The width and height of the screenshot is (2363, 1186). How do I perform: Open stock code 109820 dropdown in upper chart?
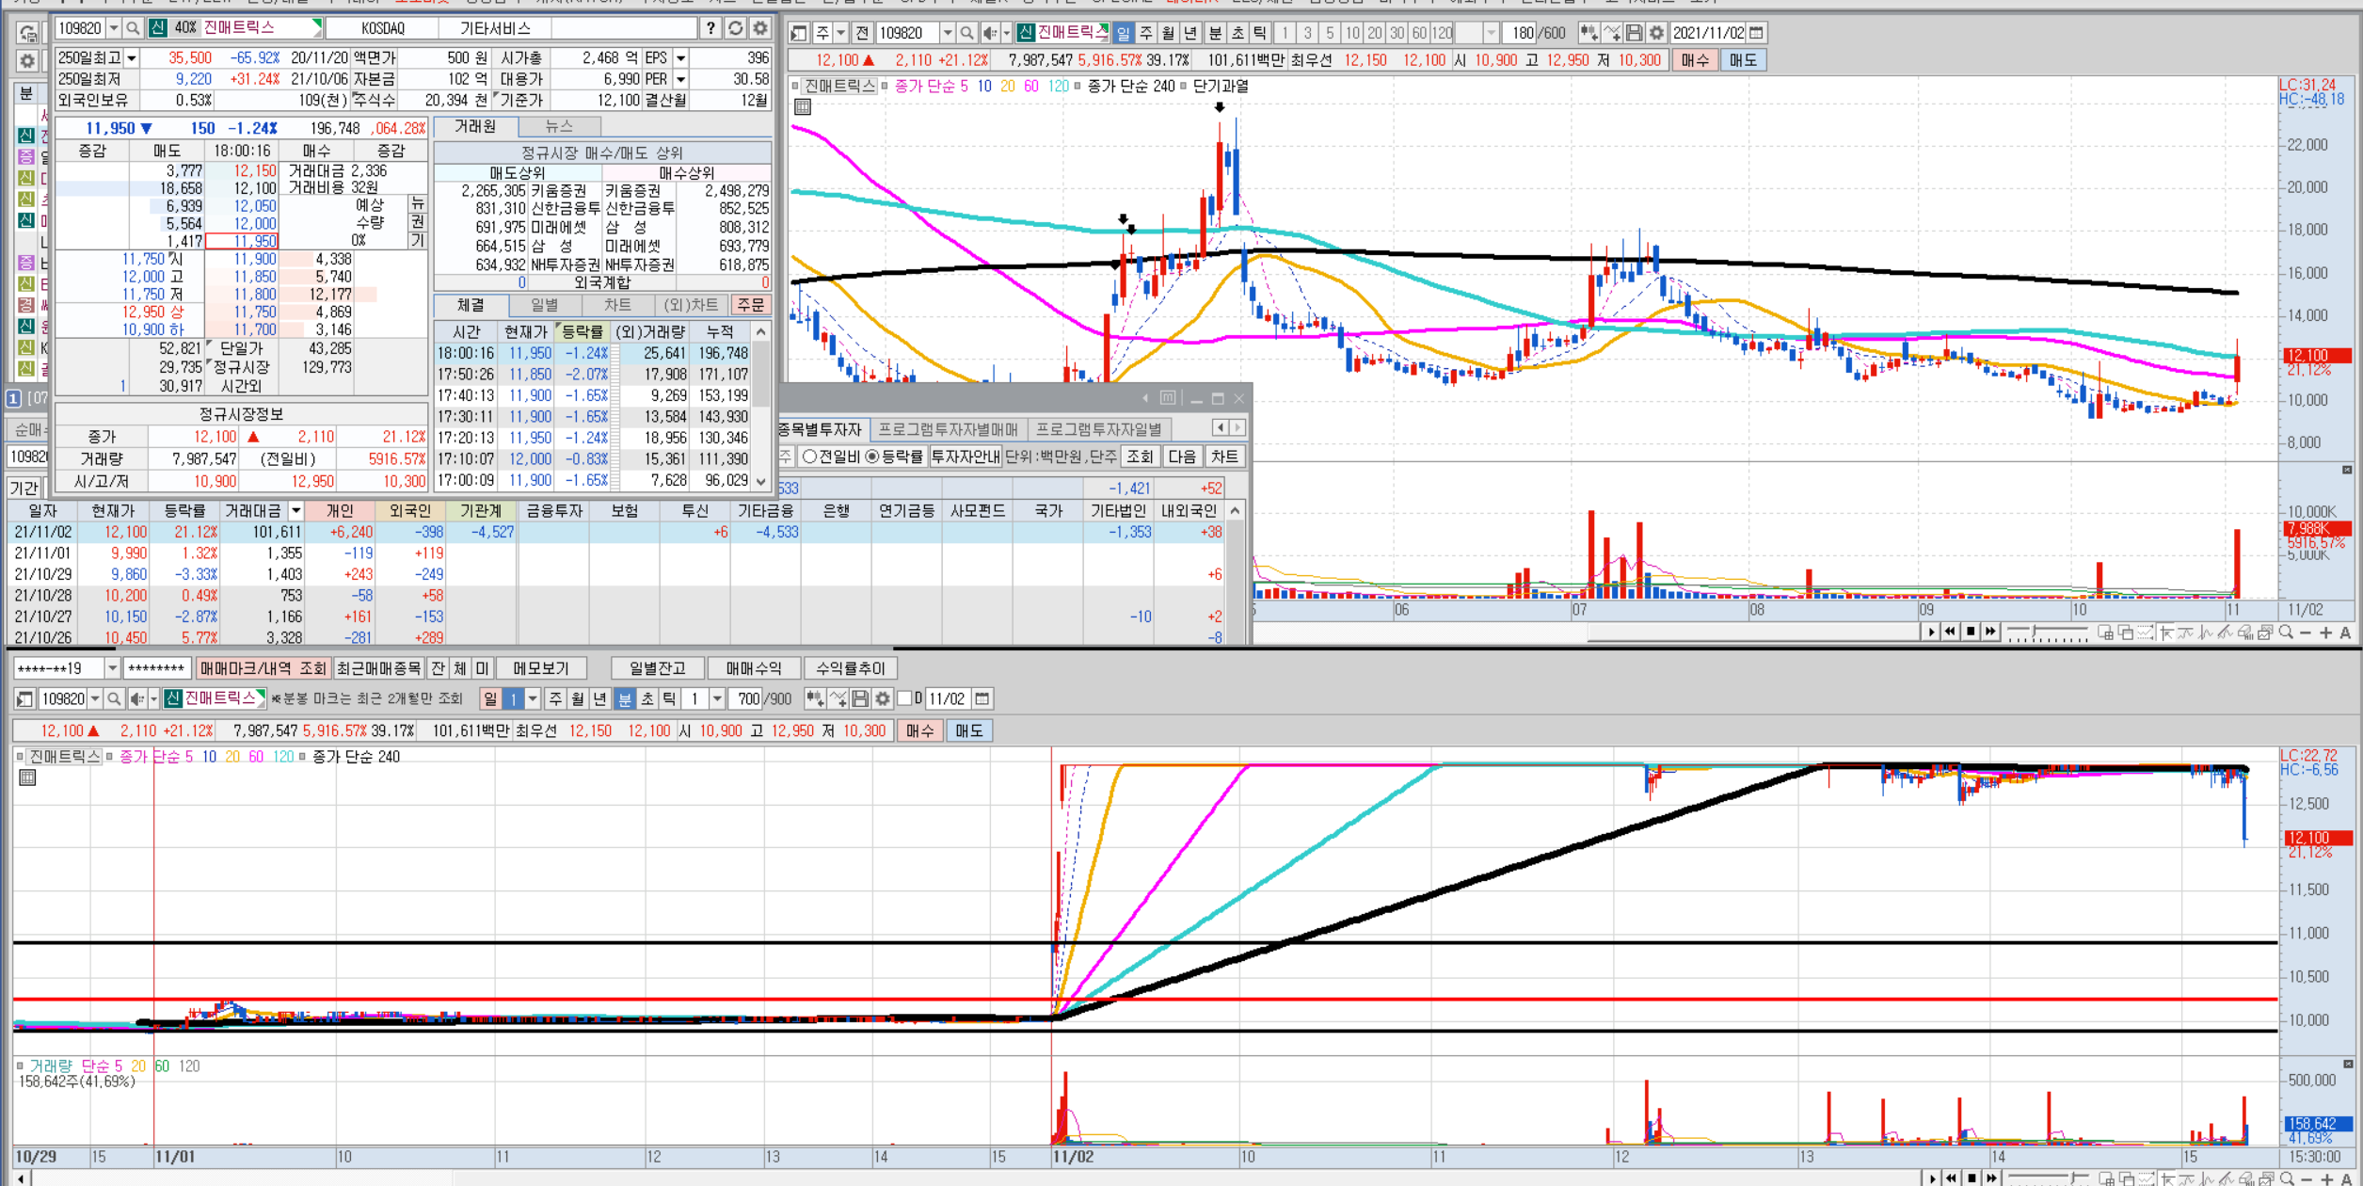[x=947, y=33]
